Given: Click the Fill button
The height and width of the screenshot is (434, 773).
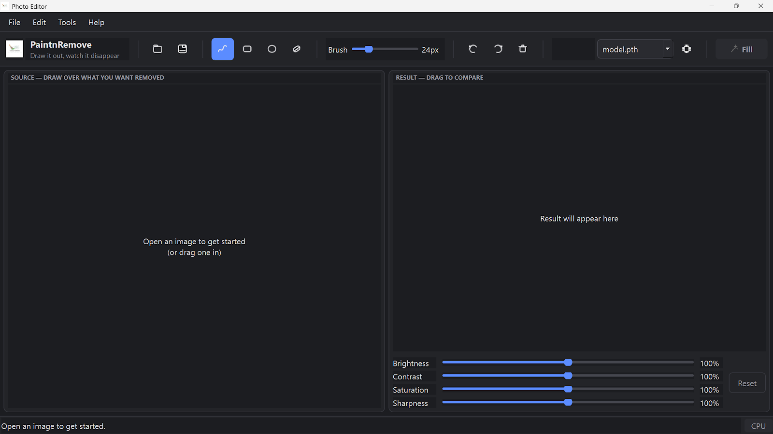Looking at the screenshot, I should [742, 49].
